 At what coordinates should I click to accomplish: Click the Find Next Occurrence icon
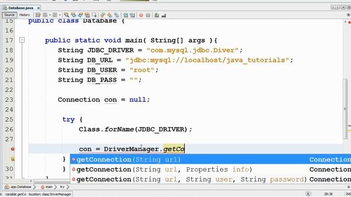click(80, 15)
